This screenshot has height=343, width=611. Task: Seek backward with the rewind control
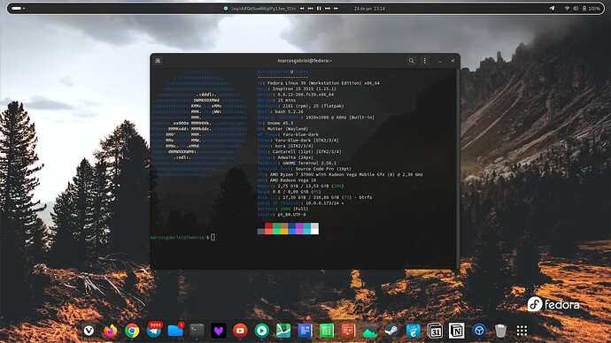coord(302,8)
